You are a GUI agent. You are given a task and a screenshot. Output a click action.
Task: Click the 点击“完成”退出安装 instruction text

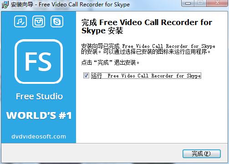[x=110, y=62]
